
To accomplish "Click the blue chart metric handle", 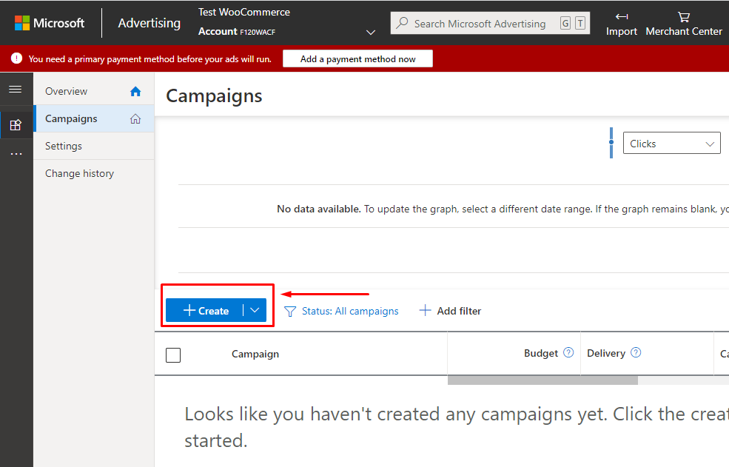I will coord(611,143).
